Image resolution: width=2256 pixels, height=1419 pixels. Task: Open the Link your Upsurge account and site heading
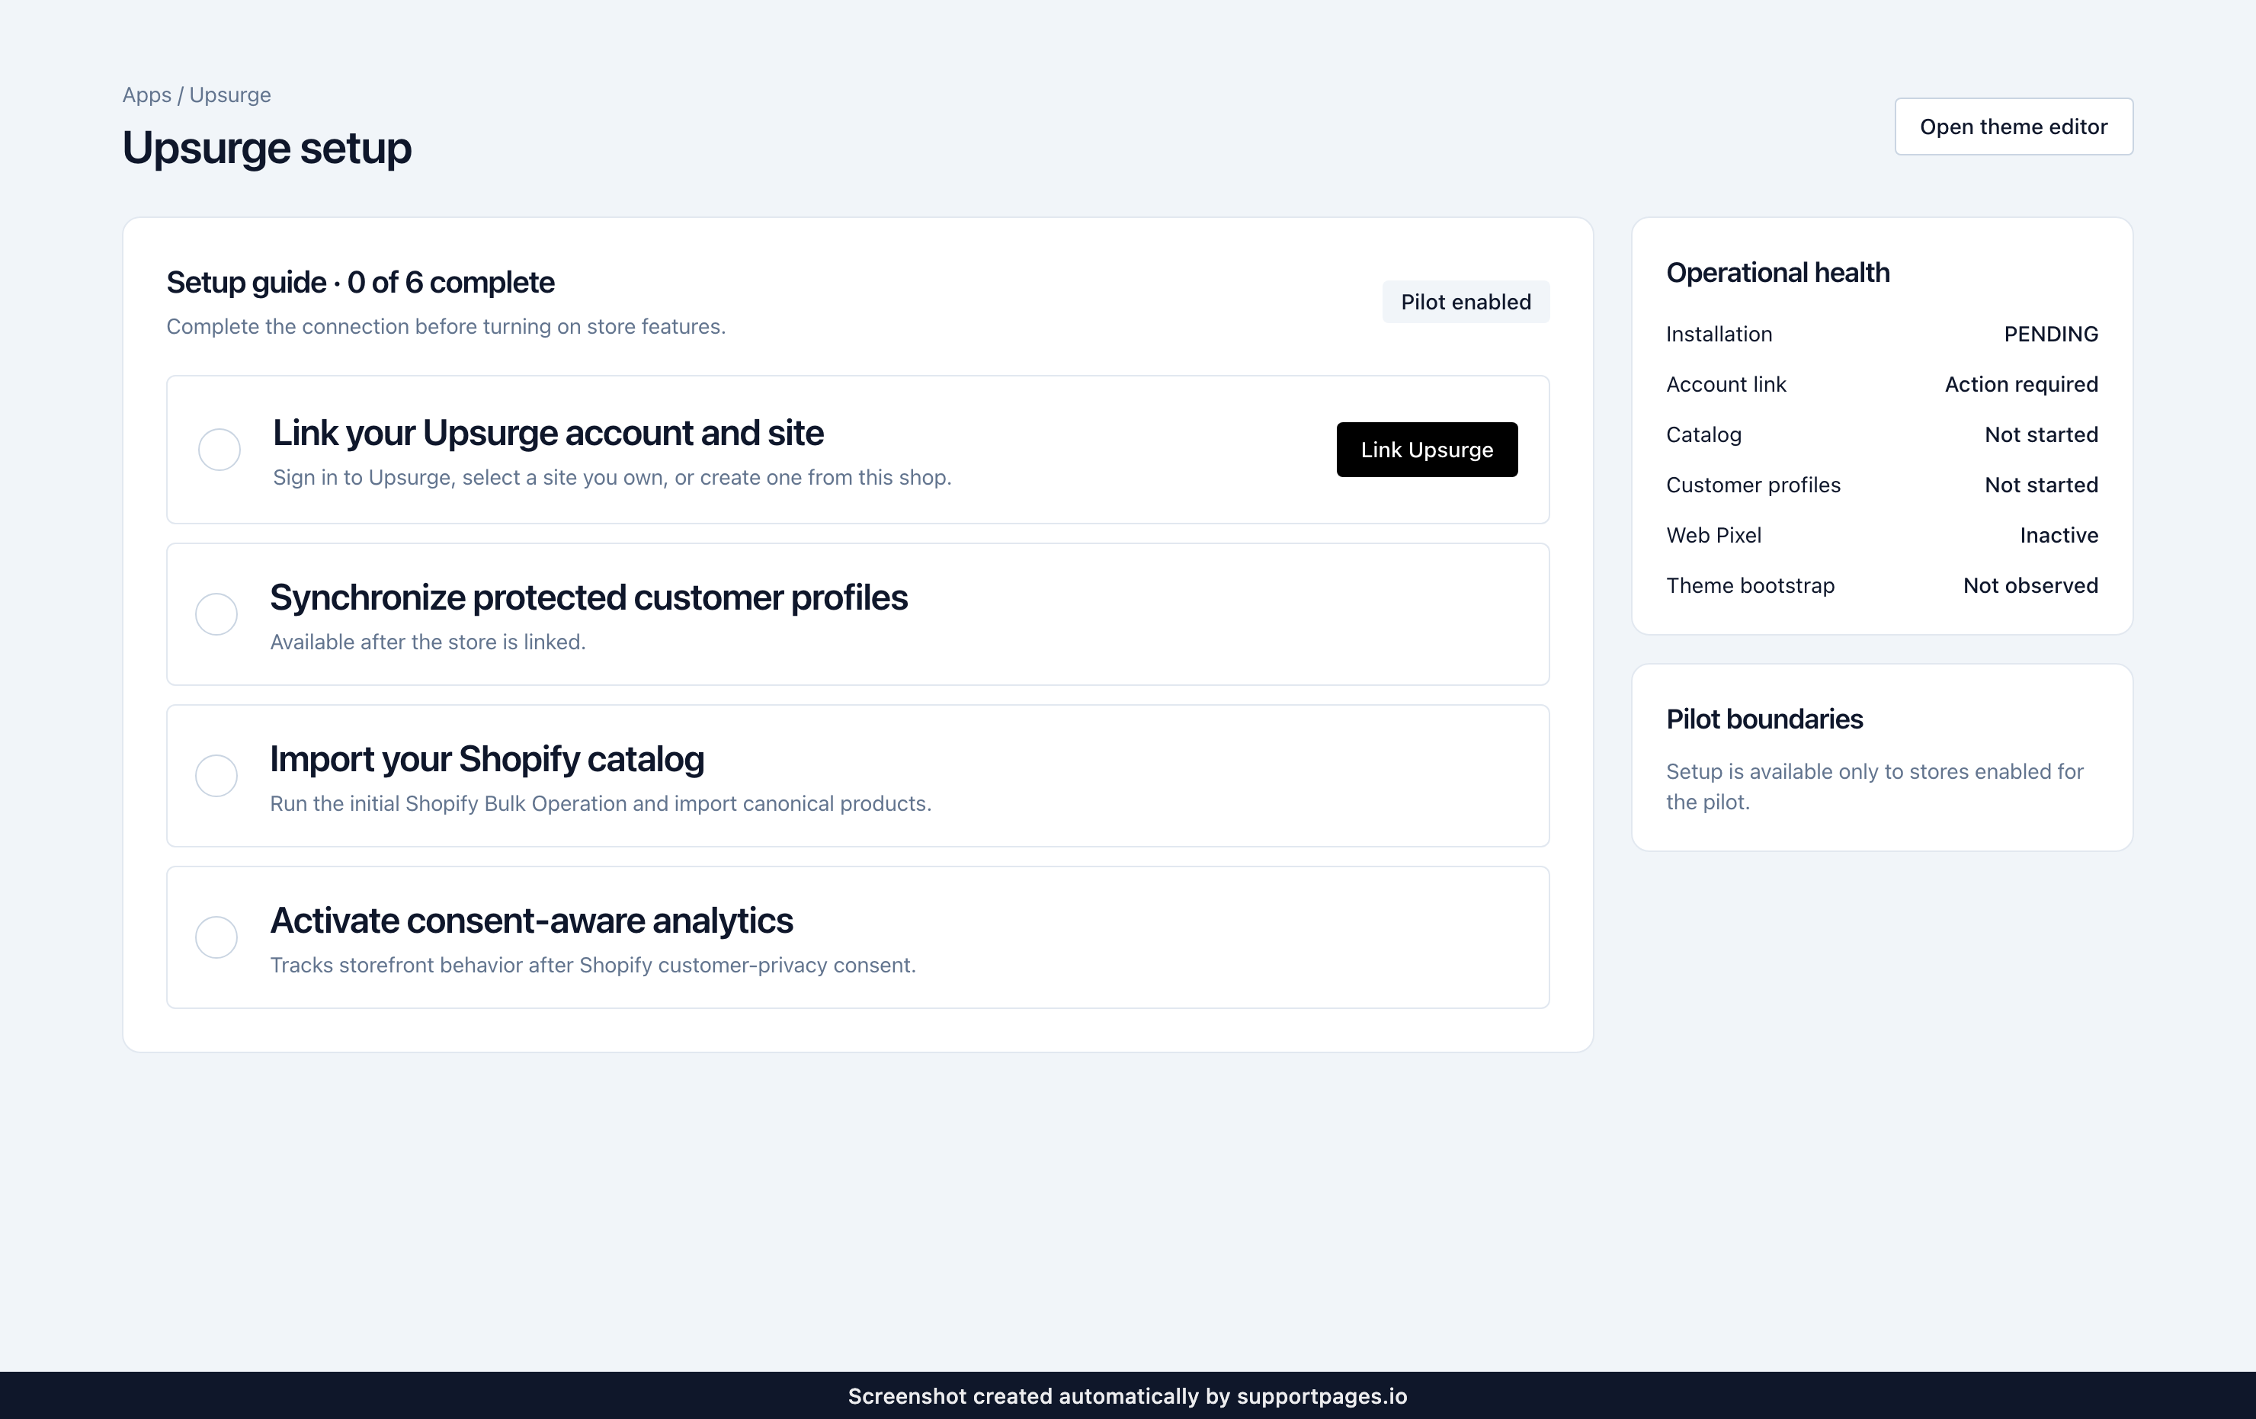point(548,433)
